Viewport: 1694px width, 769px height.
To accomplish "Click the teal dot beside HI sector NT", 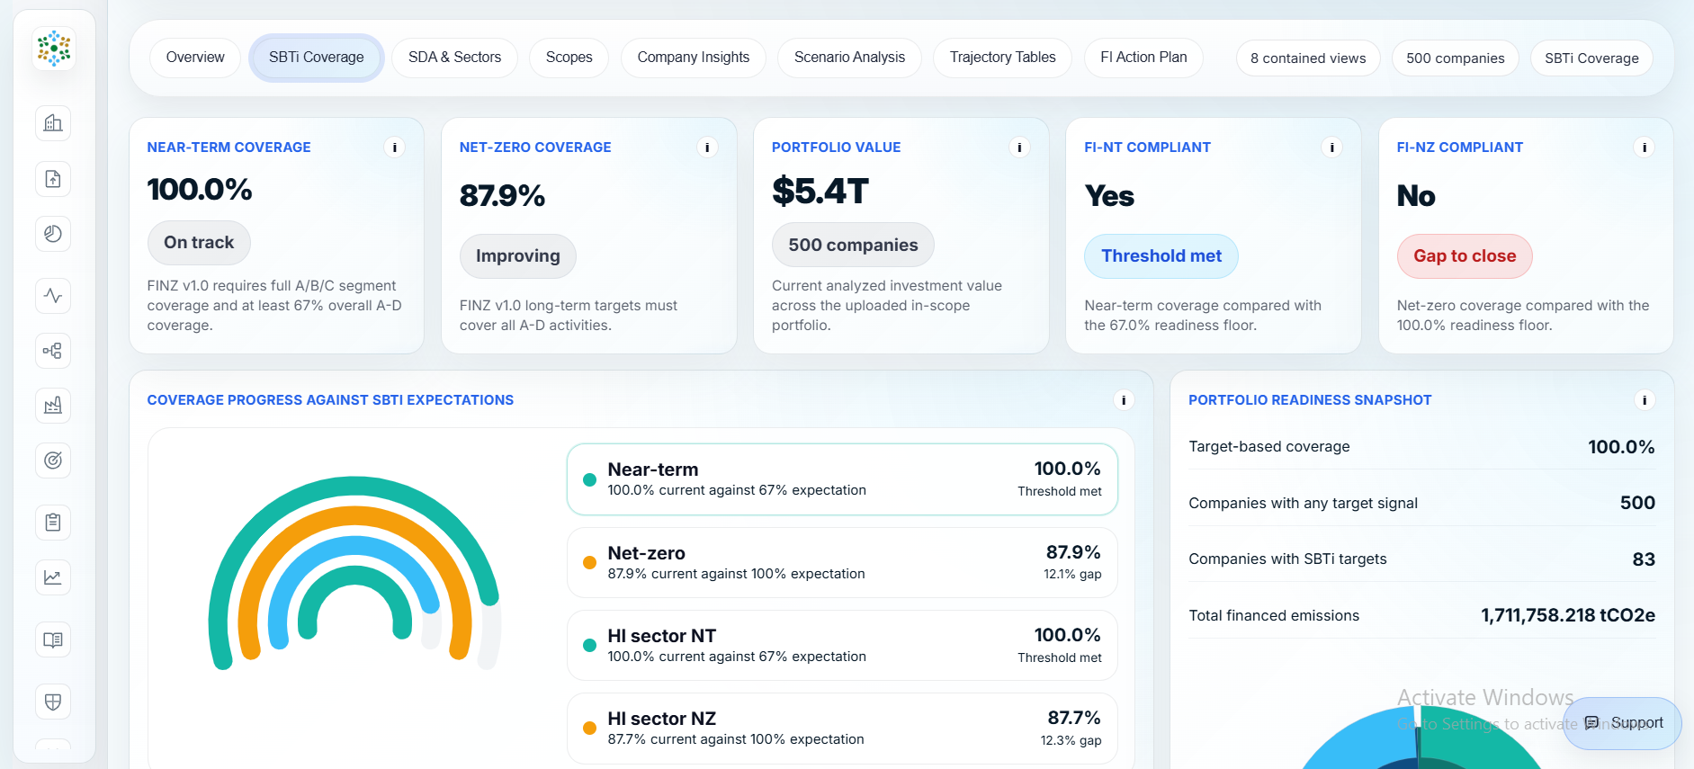I will [589, 646].
